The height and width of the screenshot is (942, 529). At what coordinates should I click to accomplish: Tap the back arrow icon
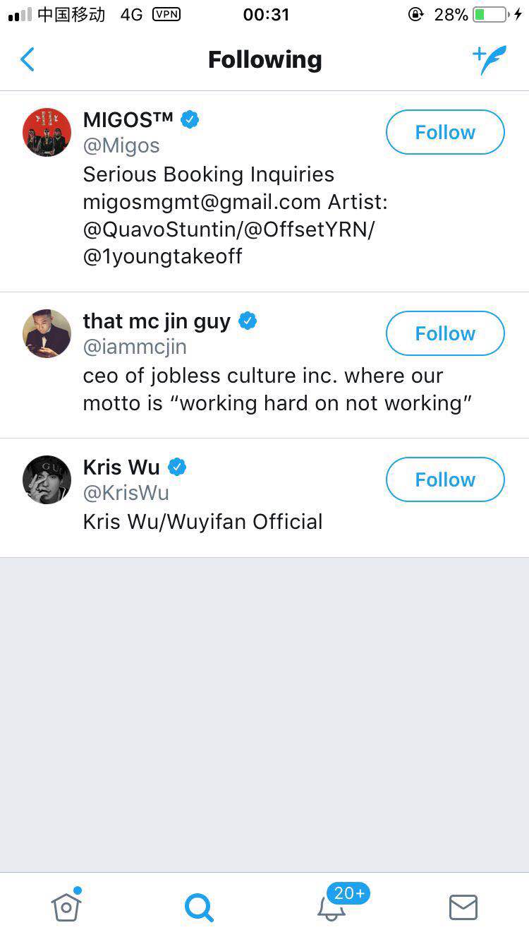point(28,60)
